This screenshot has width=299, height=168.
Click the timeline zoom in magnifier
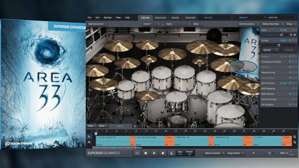294,137
